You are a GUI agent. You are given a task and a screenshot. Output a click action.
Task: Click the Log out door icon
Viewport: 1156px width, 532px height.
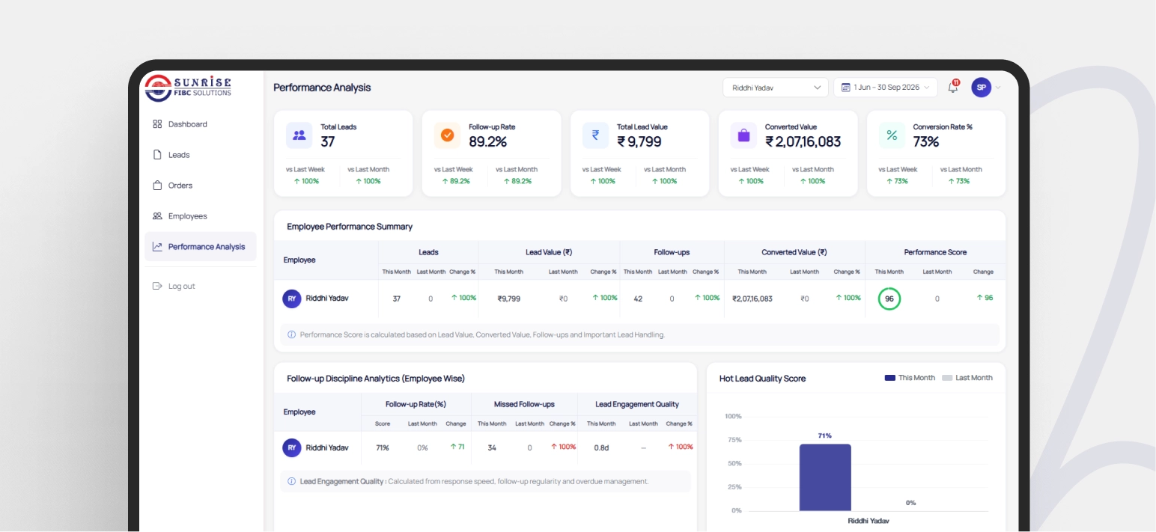click(157, 286)
